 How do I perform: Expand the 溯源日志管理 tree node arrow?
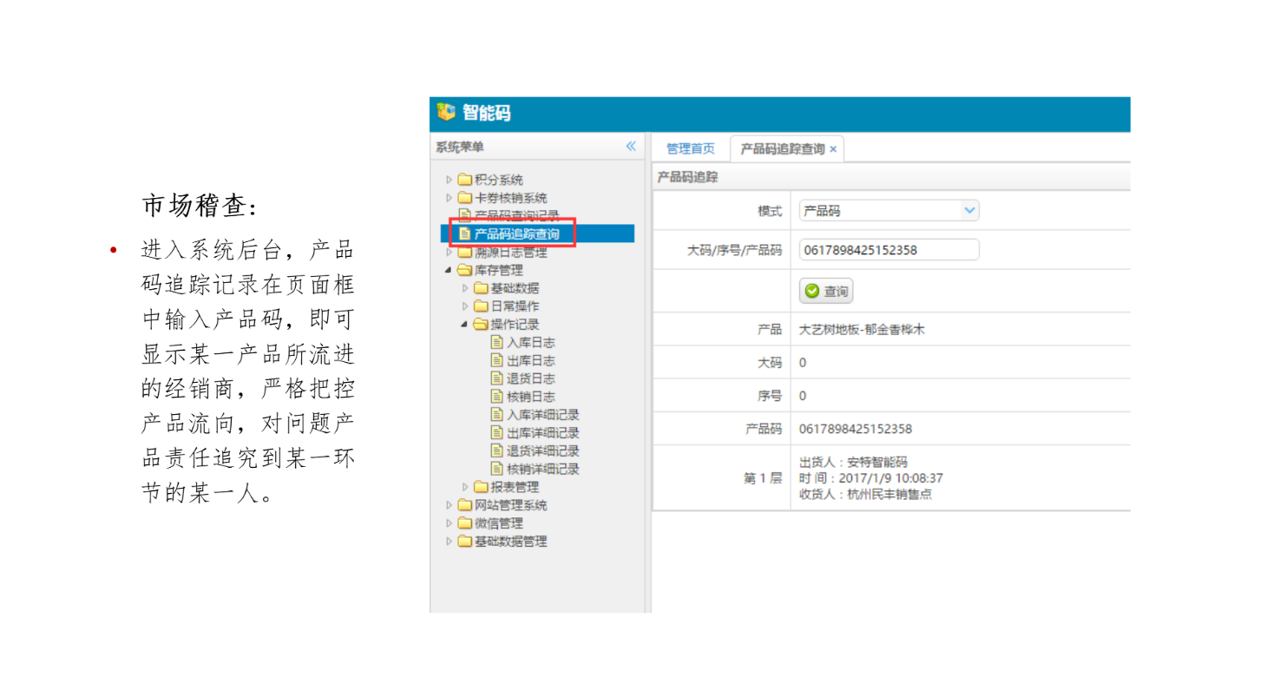coord(449,252)
